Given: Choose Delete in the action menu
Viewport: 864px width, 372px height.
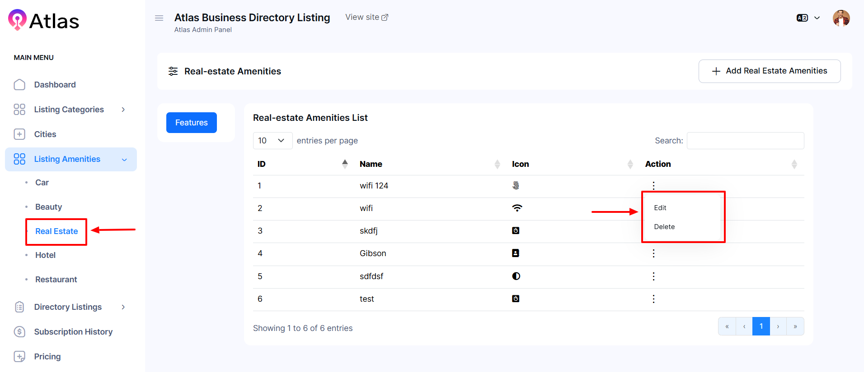Looking at the screenshot, I should [664, 227].
